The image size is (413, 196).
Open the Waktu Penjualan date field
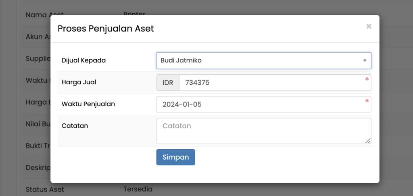[262, 104]
